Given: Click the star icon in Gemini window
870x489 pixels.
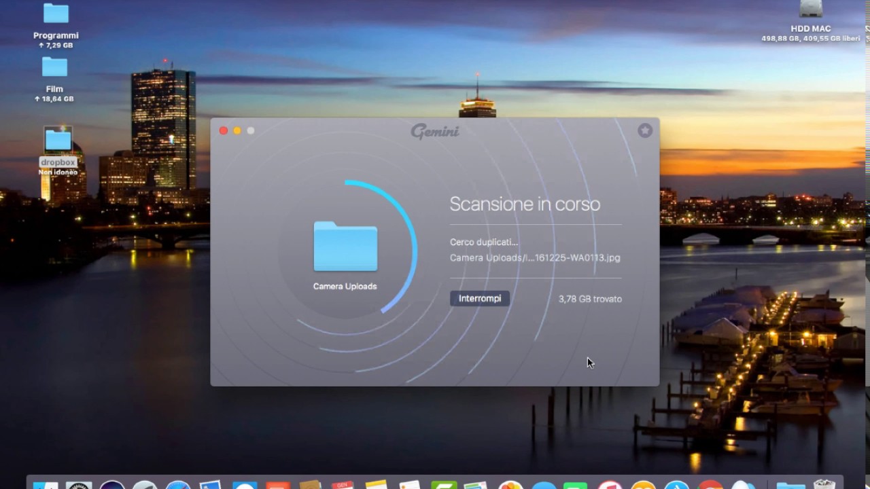Looking at the screenshot, I should pyautogui.click(x=645, y=130).
